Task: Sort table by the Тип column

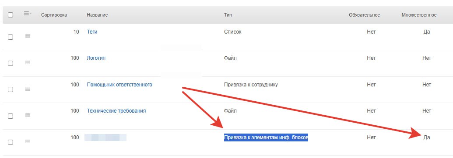Action: 228,15
